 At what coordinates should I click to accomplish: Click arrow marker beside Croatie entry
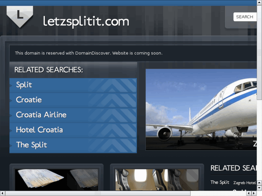pyautogui.click(x=11, y=100)
